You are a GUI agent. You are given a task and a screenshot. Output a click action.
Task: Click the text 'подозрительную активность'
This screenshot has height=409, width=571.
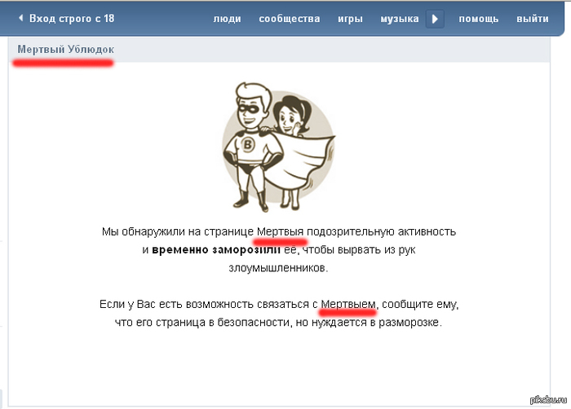pos(381,231)
